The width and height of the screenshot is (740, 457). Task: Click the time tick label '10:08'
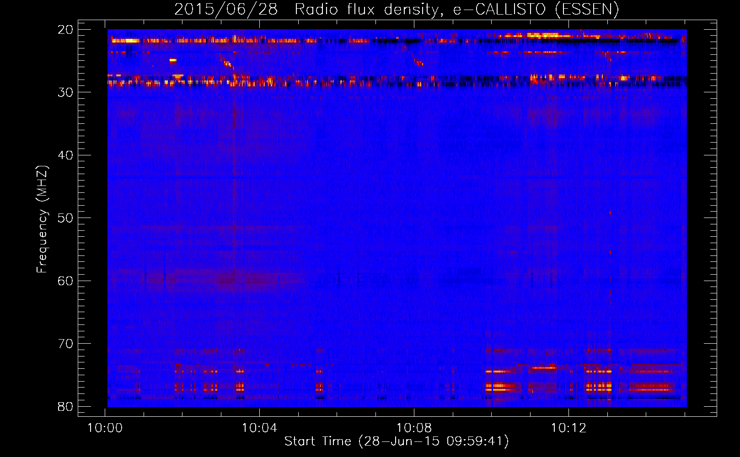414,428
